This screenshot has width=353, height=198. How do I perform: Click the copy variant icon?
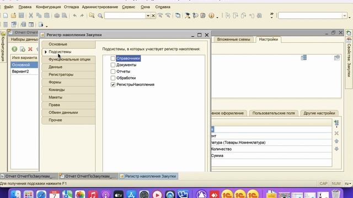click(23, 49)
